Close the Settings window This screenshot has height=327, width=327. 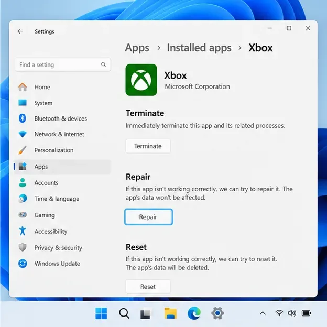click(x=308, y=28)
